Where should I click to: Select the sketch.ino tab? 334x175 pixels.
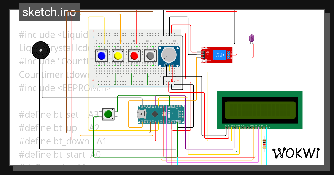[x=49, y=12]
